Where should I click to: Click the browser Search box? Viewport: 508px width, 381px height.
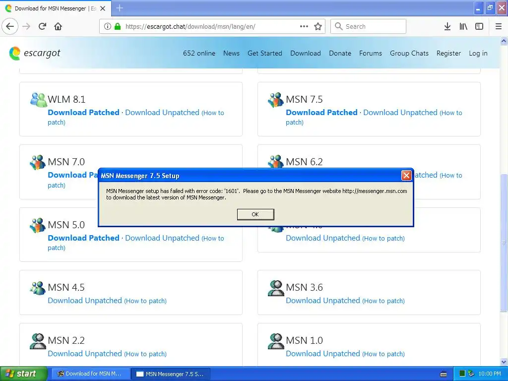click(x=369, y=26)
